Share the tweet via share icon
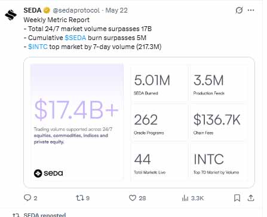 coord(251,198)
